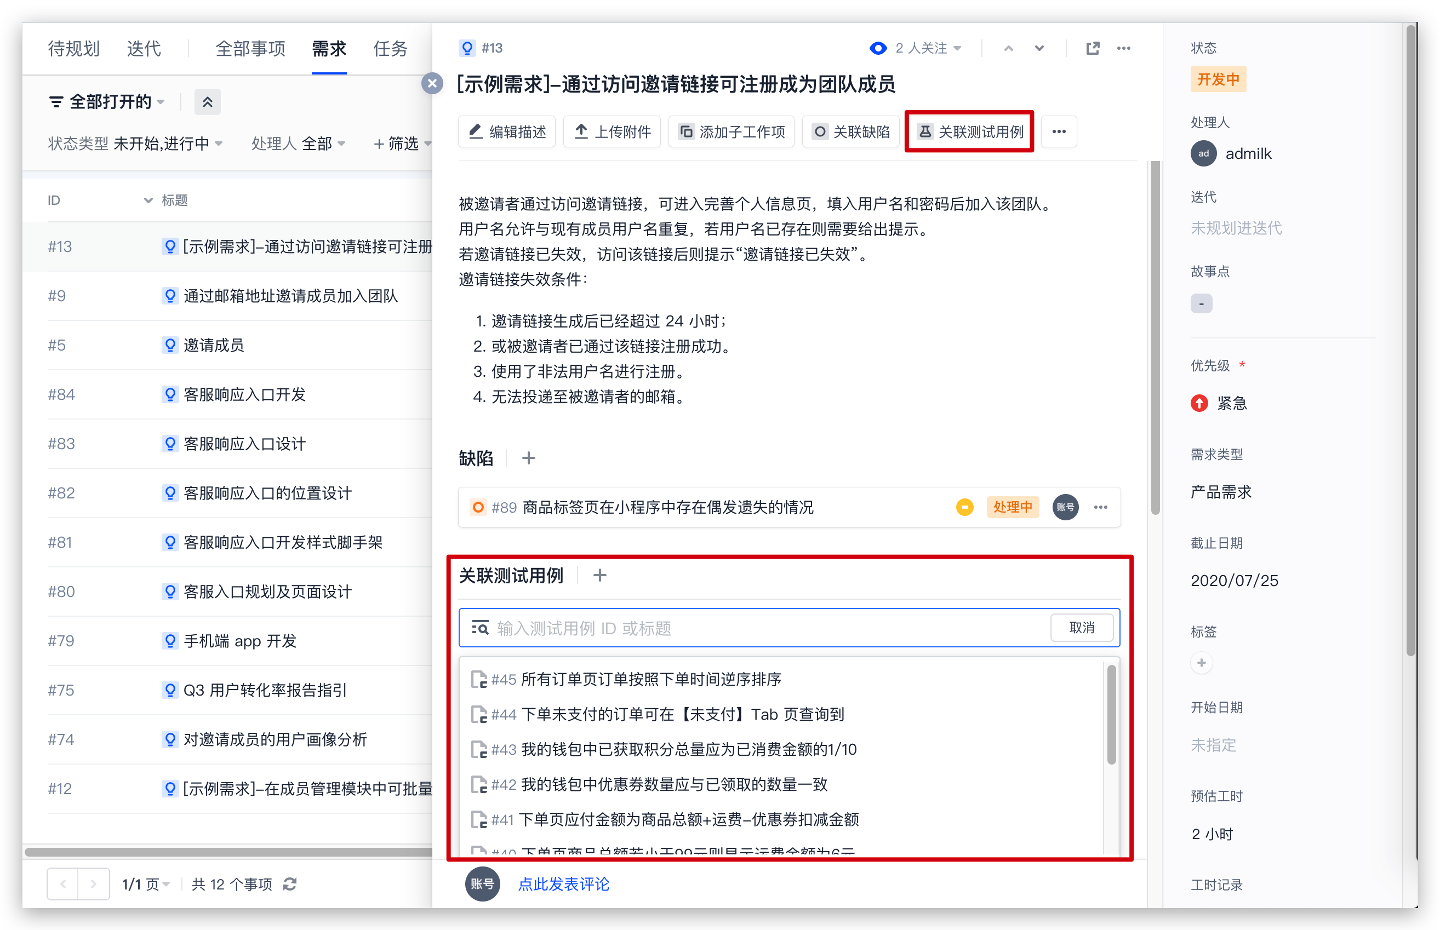Open 状态类型 filter dropdown
1440x930 pixels.
135,143
